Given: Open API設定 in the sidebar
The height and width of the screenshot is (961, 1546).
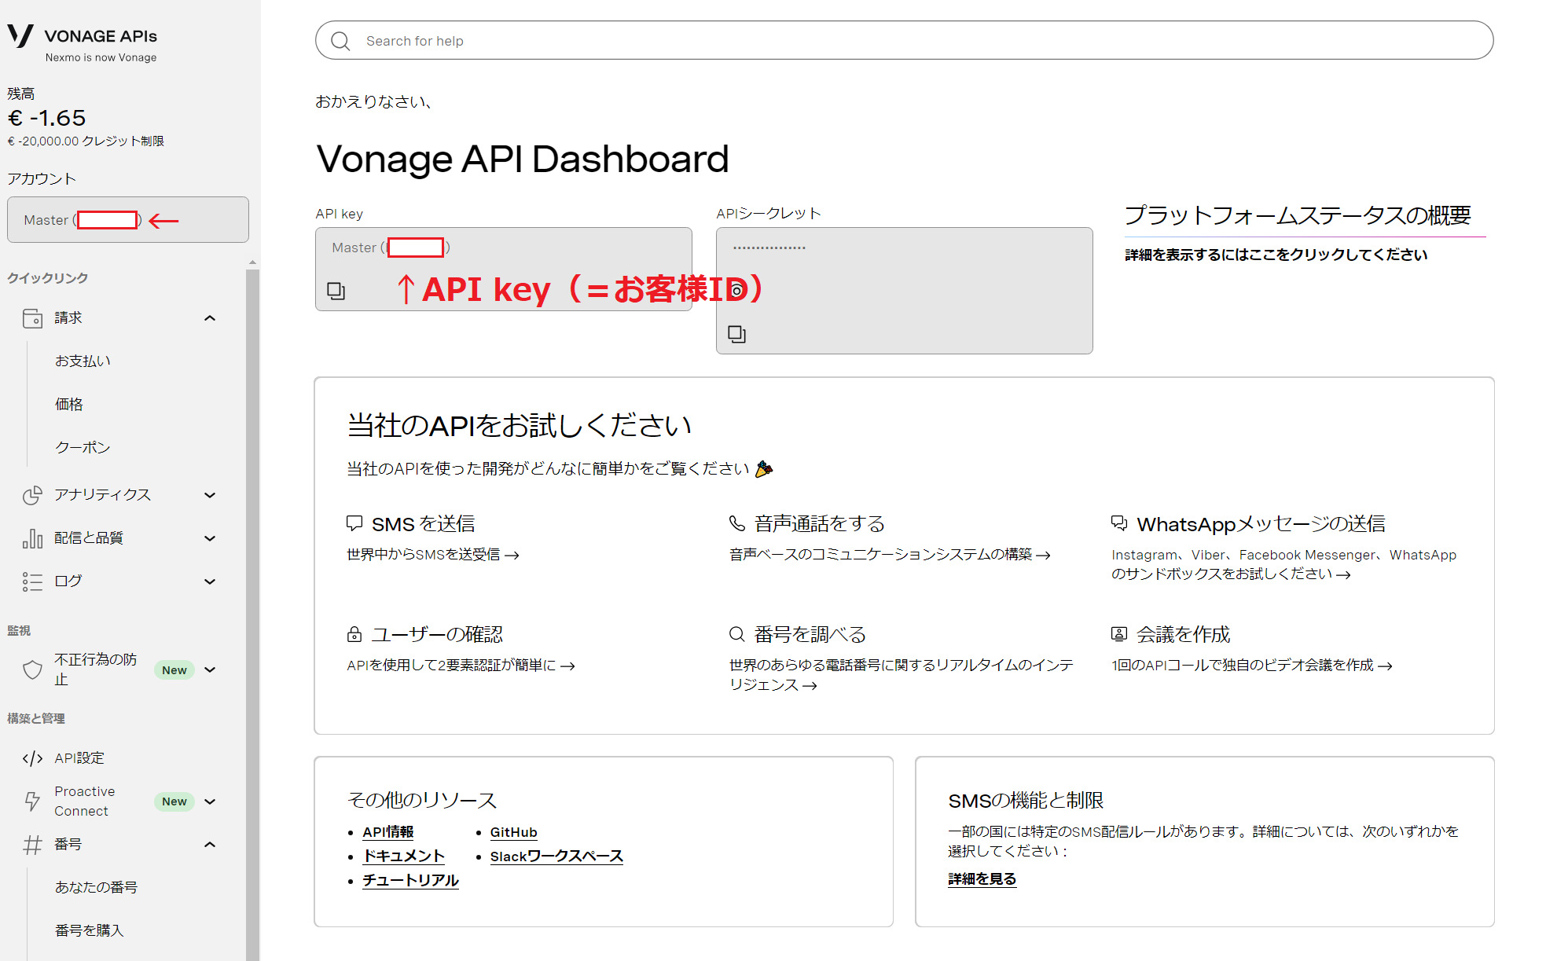Looking at the screenshot, I should coord(79,758).
